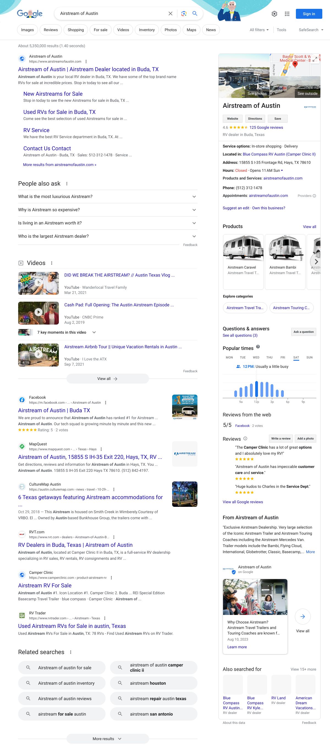Select the Maps filter tab
The height and width of the screenshot is (755, 330).
(x=191, y=30)
